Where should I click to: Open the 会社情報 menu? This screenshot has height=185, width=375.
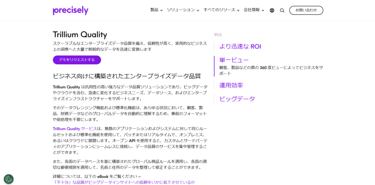(252, 10)
